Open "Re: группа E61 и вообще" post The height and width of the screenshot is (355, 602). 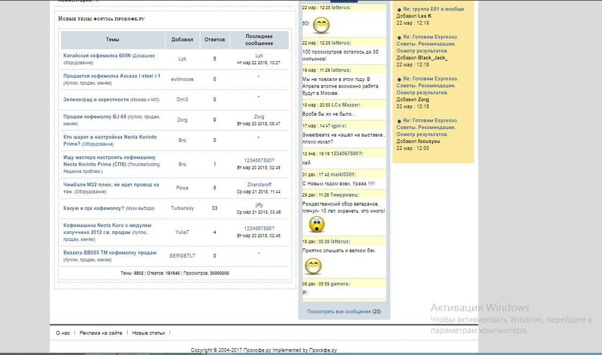(x=433, y=9)
